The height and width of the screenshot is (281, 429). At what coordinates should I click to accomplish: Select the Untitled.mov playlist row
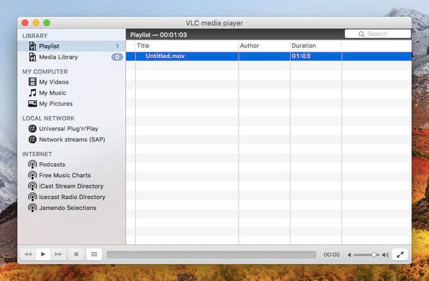269,56
